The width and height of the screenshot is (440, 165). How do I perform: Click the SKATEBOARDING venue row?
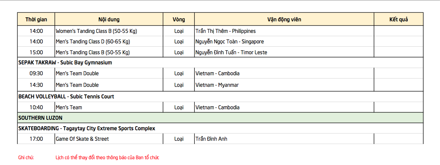click(220, 128)
